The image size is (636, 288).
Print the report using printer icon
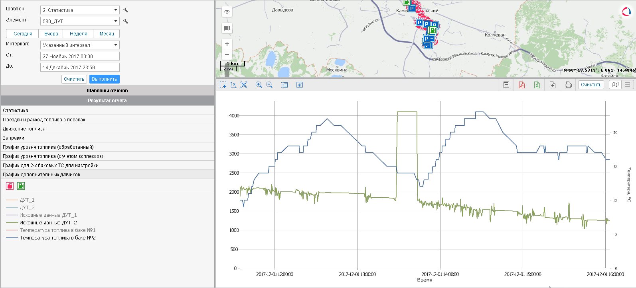[568, 85]
